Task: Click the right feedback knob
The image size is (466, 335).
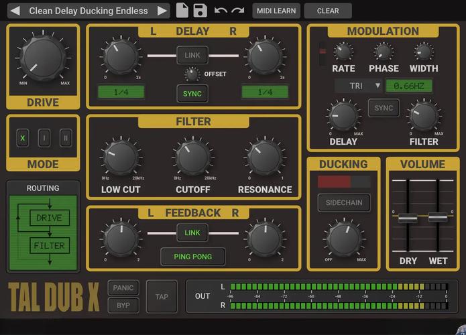Action: 265,239
